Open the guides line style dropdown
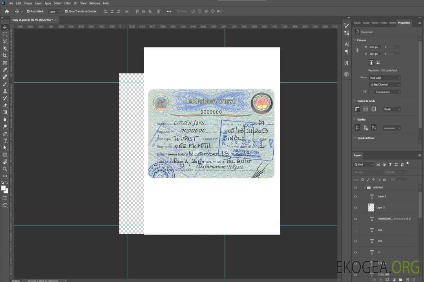 (391, 128)
